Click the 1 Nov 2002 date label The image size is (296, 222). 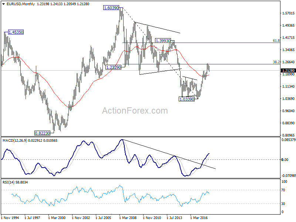coord(81,218)
